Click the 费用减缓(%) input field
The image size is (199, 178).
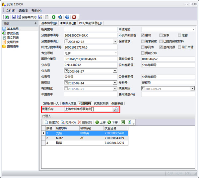click(168, 94)
